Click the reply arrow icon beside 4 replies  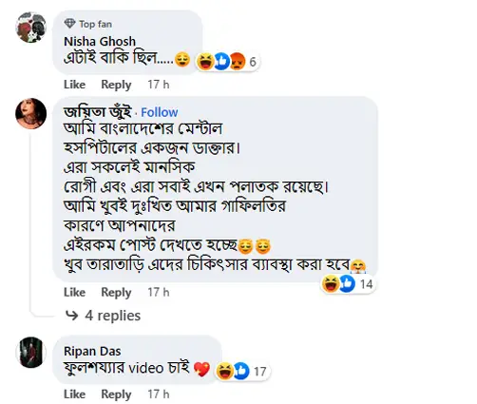71,316
